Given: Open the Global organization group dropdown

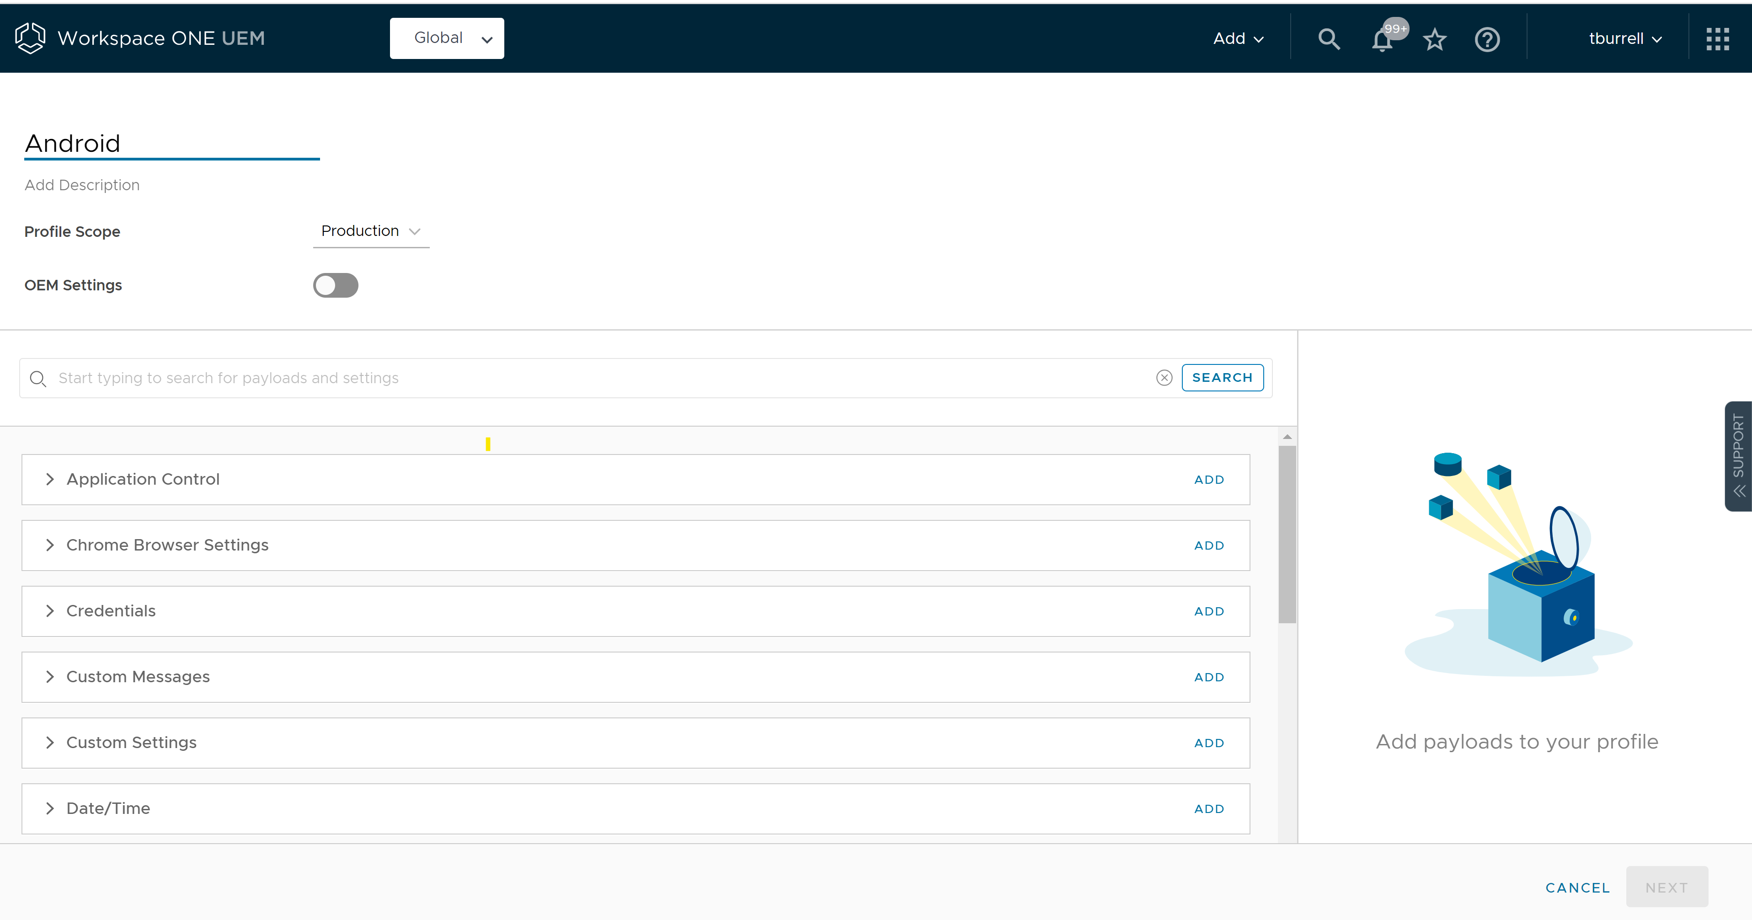Looking at the screenshot, I should [447, 38].
